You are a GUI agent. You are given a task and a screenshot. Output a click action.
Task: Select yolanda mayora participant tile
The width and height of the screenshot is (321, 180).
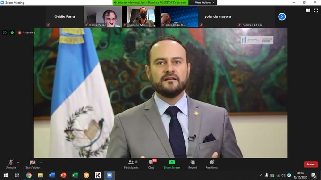(218, 16)
